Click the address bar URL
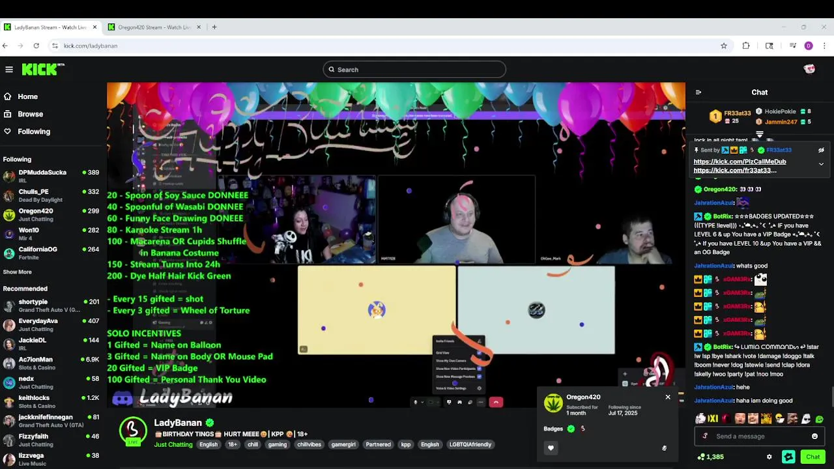 (91, 46)
